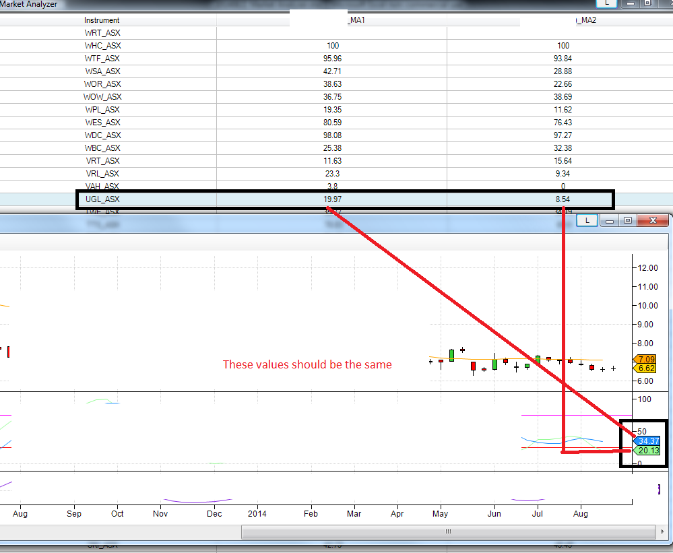The image size is (673, 553).
Task: Click MA1 value 98.08 for WDC_ASX
Action: point(333,135)
